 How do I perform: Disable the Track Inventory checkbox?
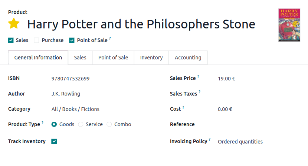54,141
